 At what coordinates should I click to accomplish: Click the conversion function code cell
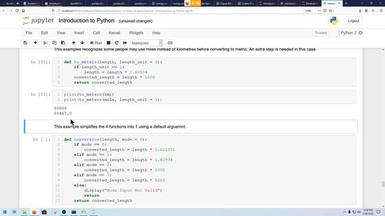tap(204, 170)
